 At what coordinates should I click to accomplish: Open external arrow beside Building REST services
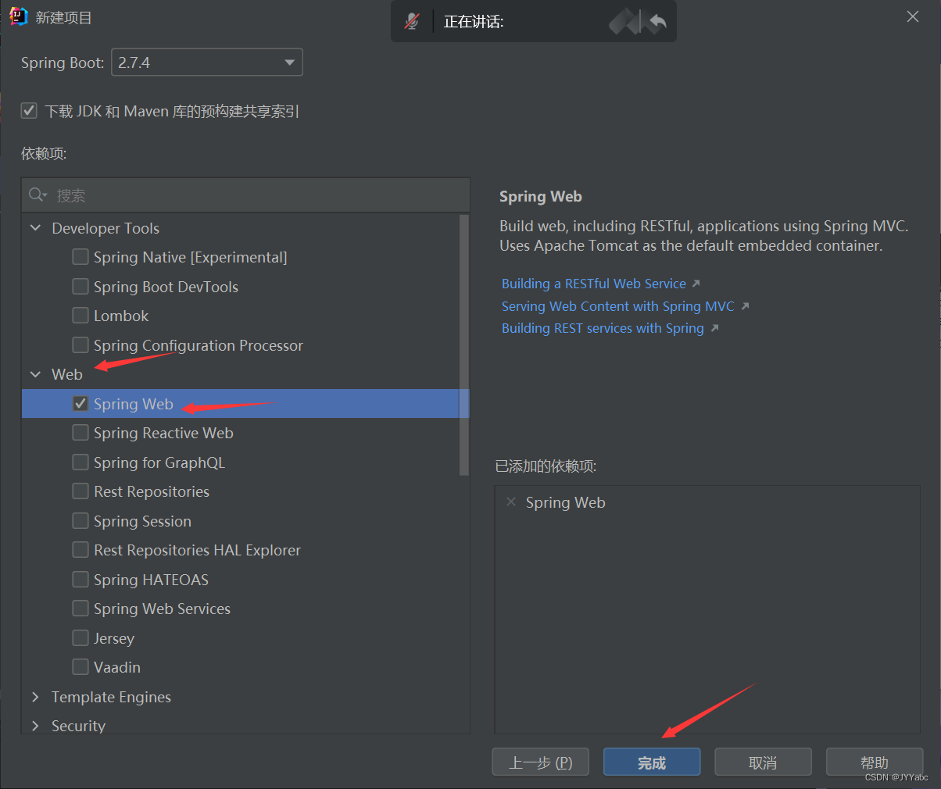714,328
